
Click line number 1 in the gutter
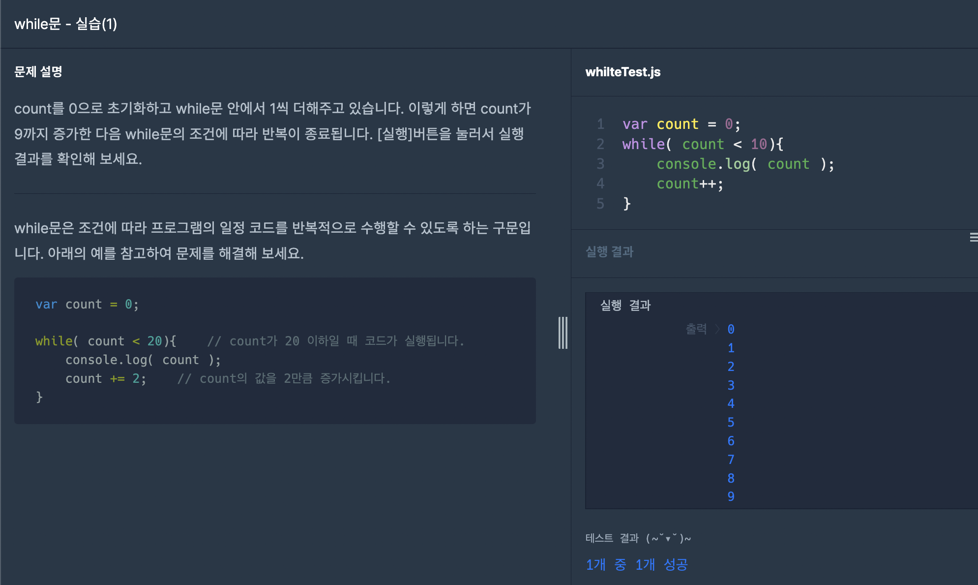[600, 124]
